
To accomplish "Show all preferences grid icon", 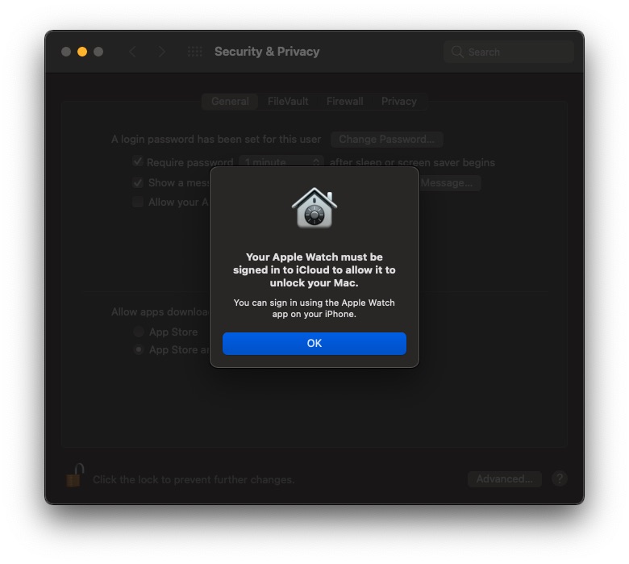I will coord(195,52).
